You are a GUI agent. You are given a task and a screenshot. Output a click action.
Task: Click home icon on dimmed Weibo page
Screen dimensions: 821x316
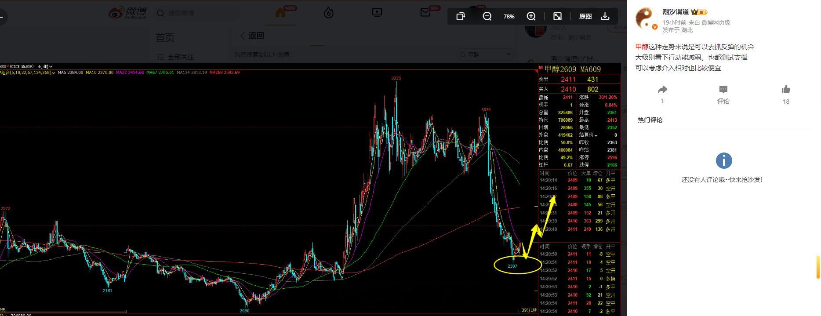tap(280, 12)
